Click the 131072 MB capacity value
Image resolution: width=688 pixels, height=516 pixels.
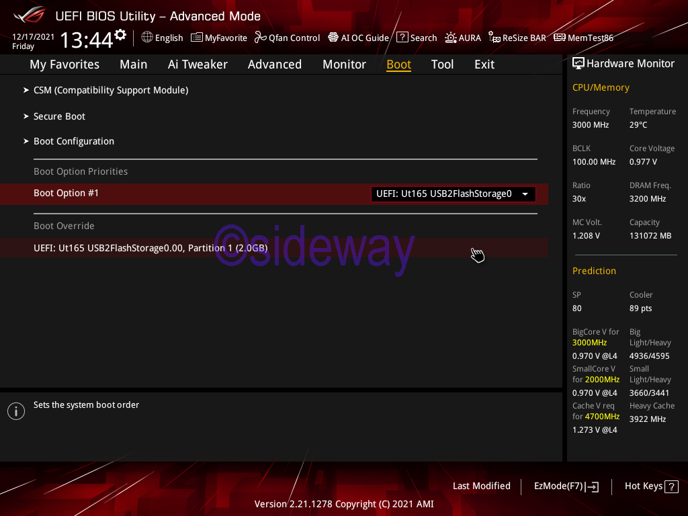tap(650, 236)
